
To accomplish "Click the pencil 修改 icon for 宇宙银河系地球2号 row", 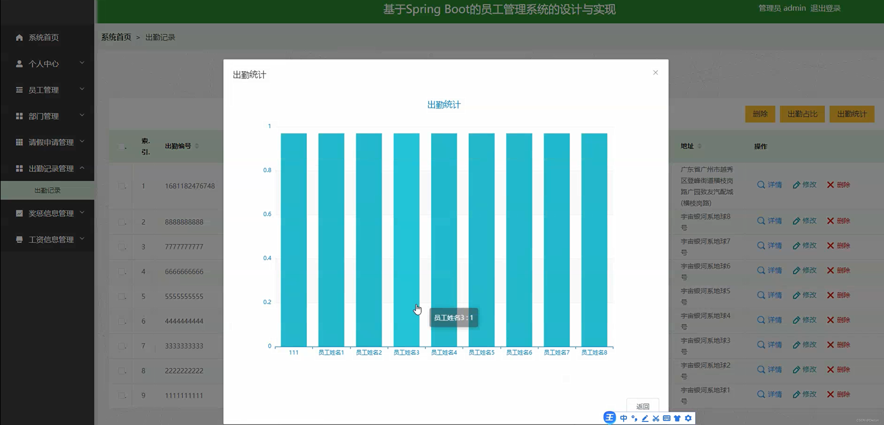I will point(797,370).
